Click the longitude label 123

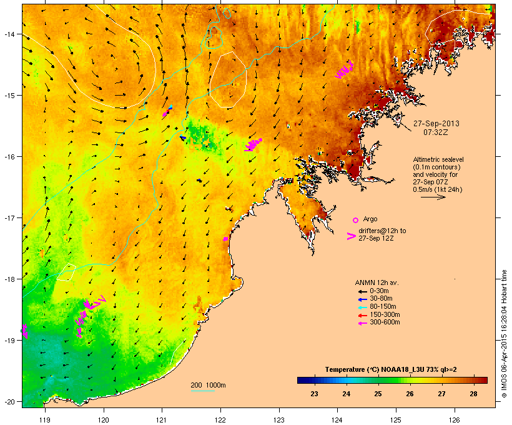point(279,420)
